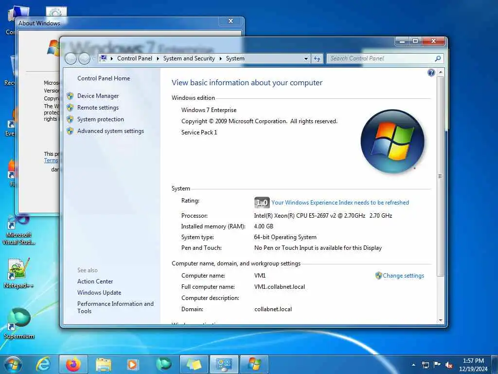The height and width of the screenshot is (374, 498).
Task: Open System protection link
Action: click(100, 119)
